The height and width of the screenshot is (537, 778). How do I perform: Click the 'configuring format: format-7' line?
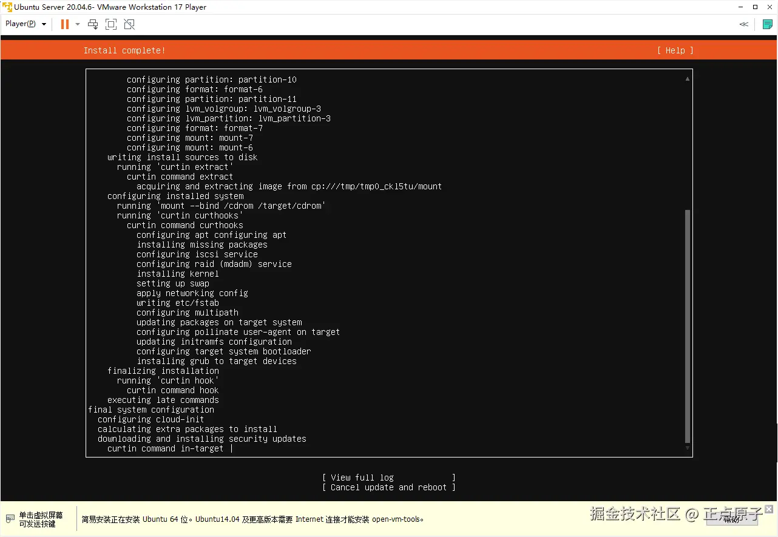point(195,128)
